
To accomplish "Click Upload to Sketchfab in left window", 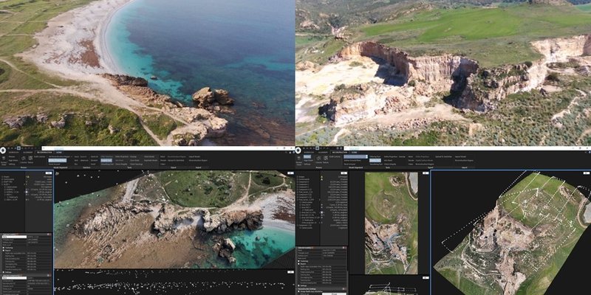I will click(x=177, y=160).
